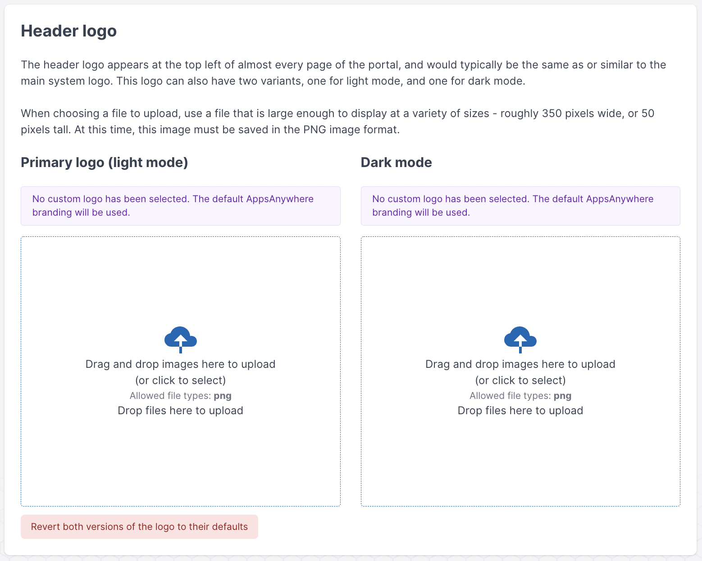Image resolution: width=702 pixels, height=561 pixels.
Task: Select "Drop files here to upload" under Dark mode
Action: tap(520, 411)
